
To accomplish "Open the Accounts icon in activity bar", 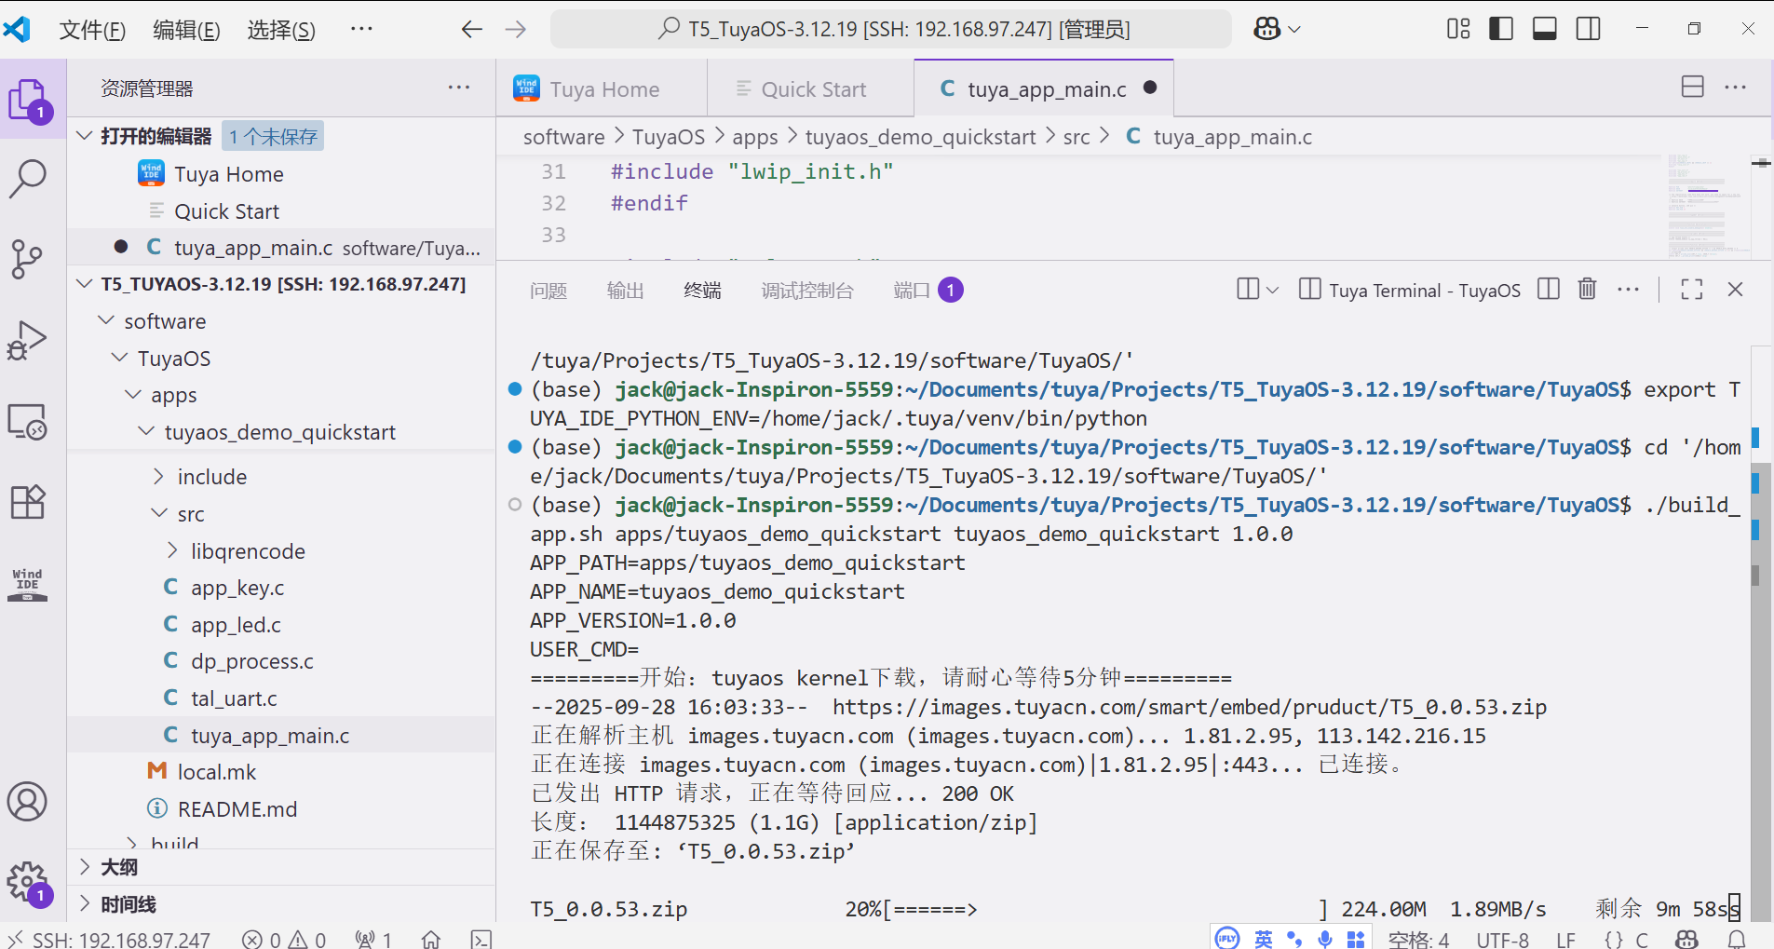I will [27, 802].
